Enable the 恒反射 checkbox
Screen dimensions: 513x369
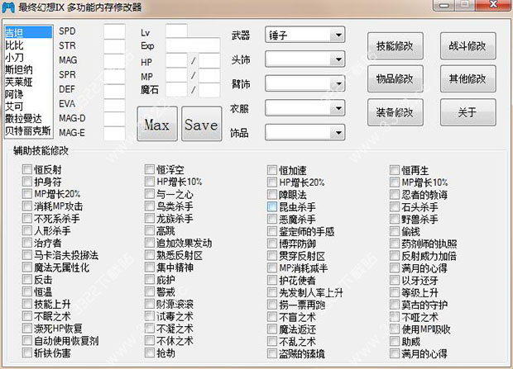click(x=27, y=169)
